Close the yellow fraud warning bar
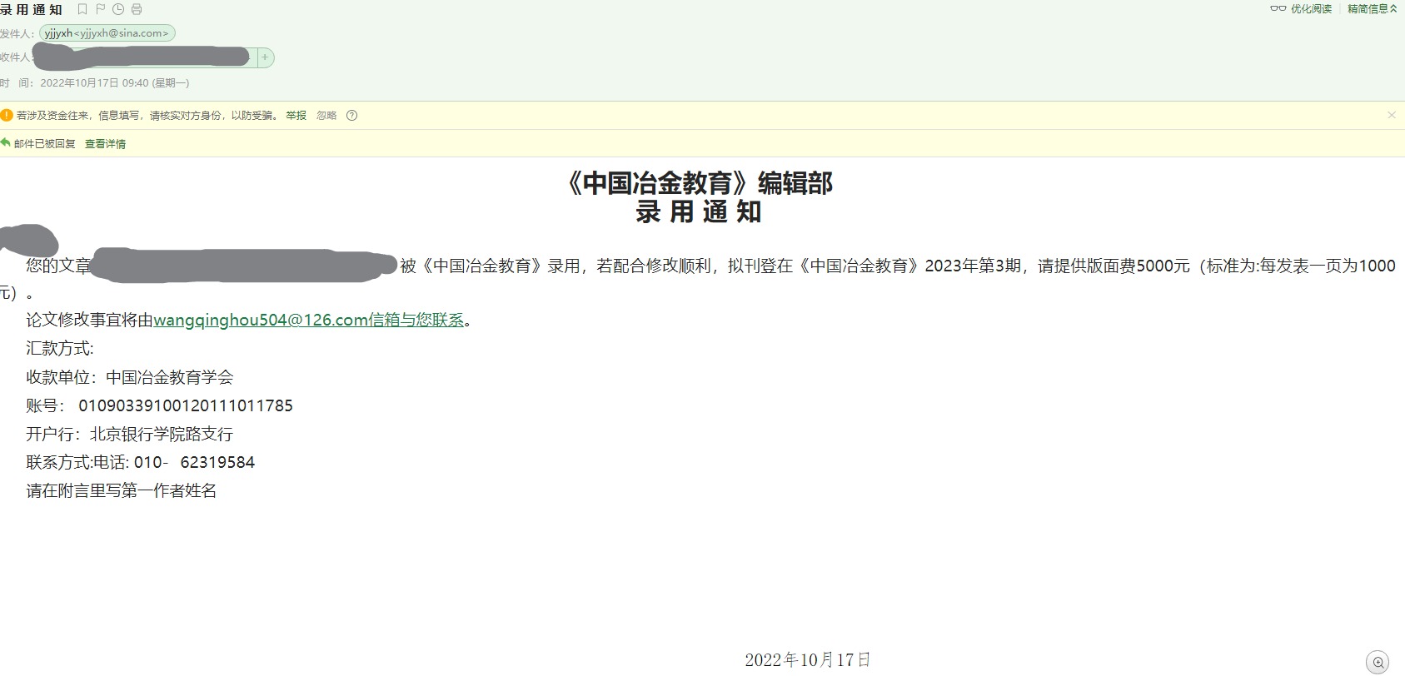Image resolution: width=1405 pixels, height=676 pixels. click(1392, 115)
